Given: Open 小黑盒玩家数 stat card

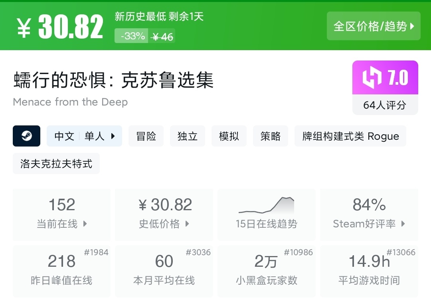Looking at the screenshot, I should coord(266,271).
